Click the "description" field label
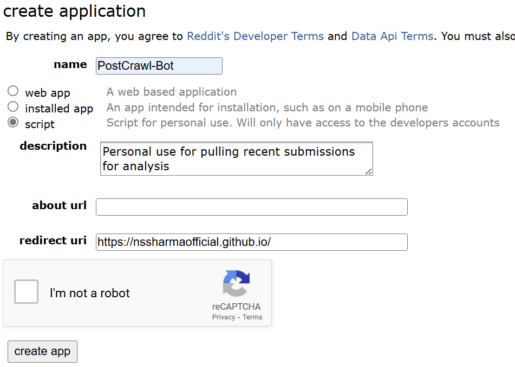 [53, 146]
